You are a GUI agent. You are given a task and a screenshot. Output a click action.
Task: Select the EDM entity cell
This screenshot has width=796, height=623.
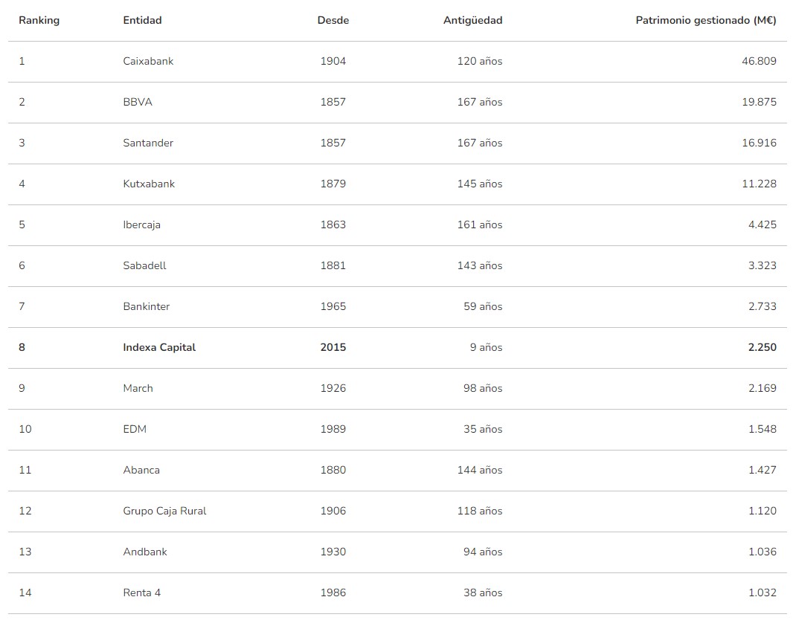[x=135, y=429]
